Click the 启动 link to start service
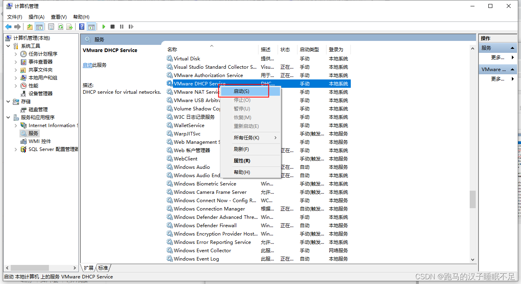The image size is (521, 284). tap(87, 65)
